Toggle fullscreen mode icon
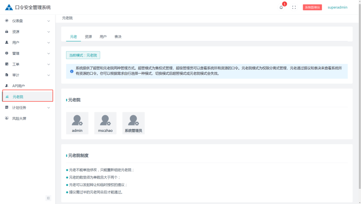The image size is (361, 204). coord(294,7)
